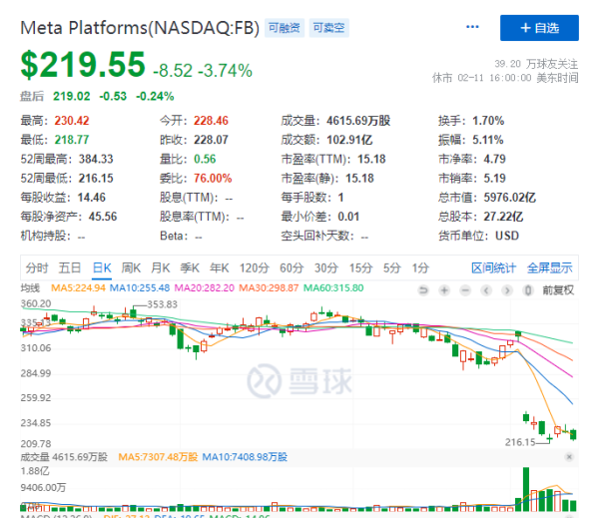Add stock with the 自选 plus button
The height and width of the screenshot is (518, 599).
[x=538, y=27]
